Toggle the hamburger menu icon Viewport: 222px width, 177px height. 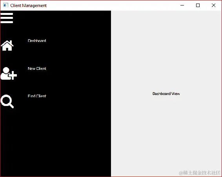pyautogui.click(x=7, y=18)
